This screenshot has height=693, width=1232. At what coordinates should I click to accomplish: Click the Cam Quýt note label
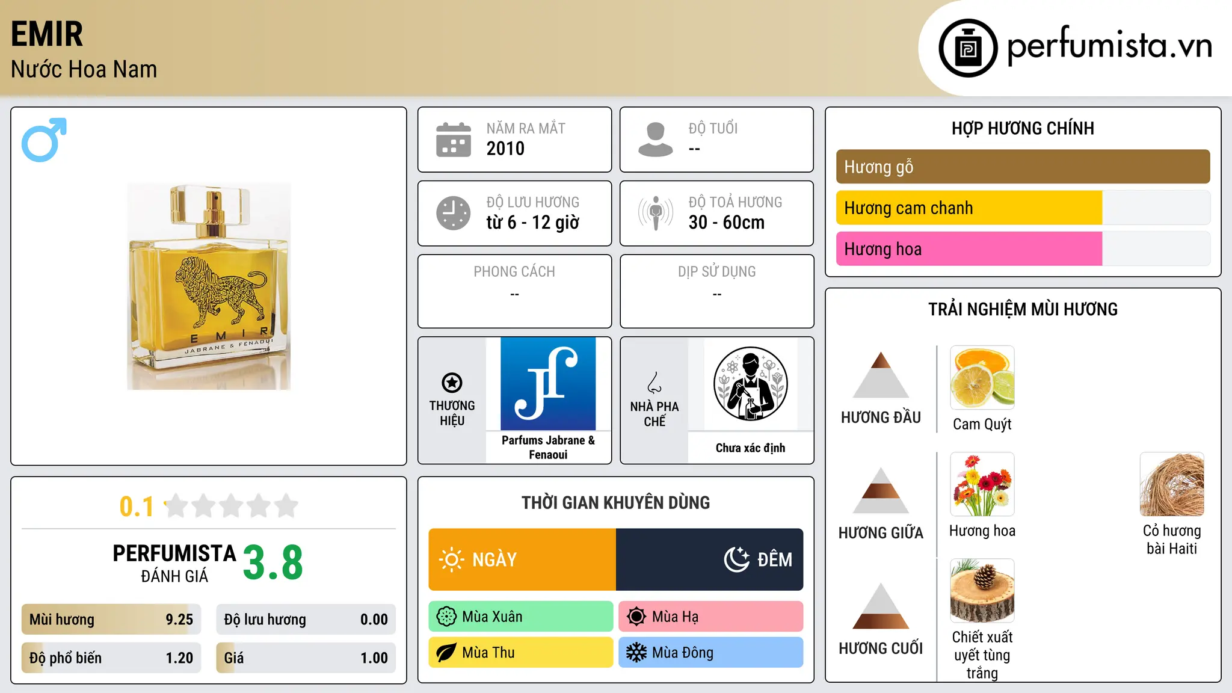[x=982, y=424]
